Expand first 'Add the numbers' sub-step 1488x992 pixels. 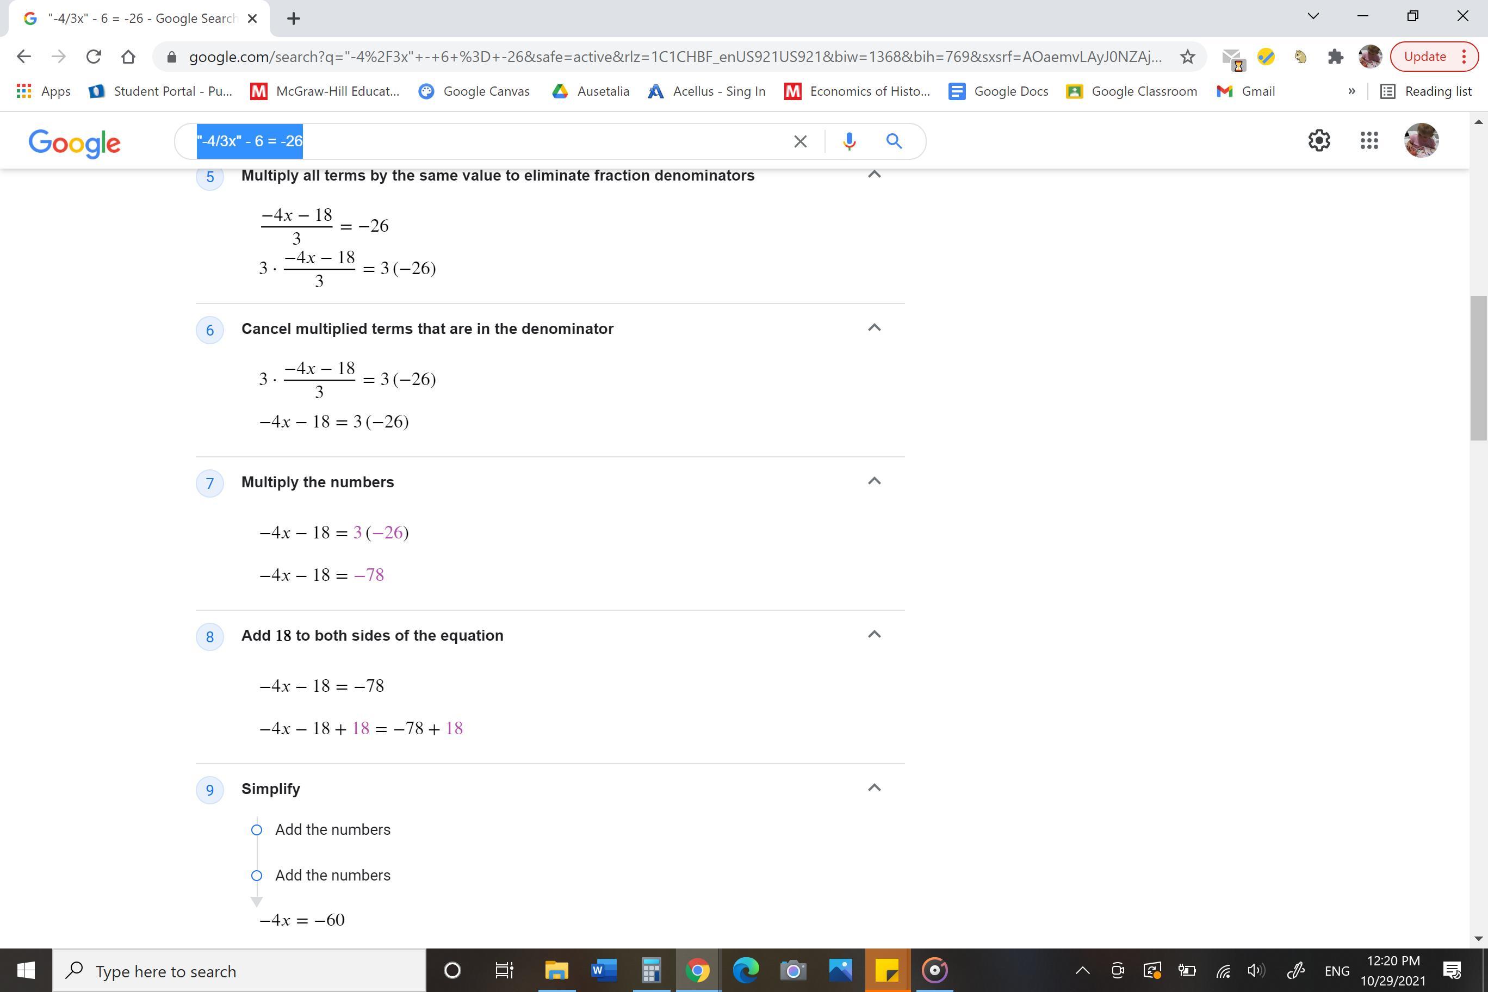click(332, 829)
